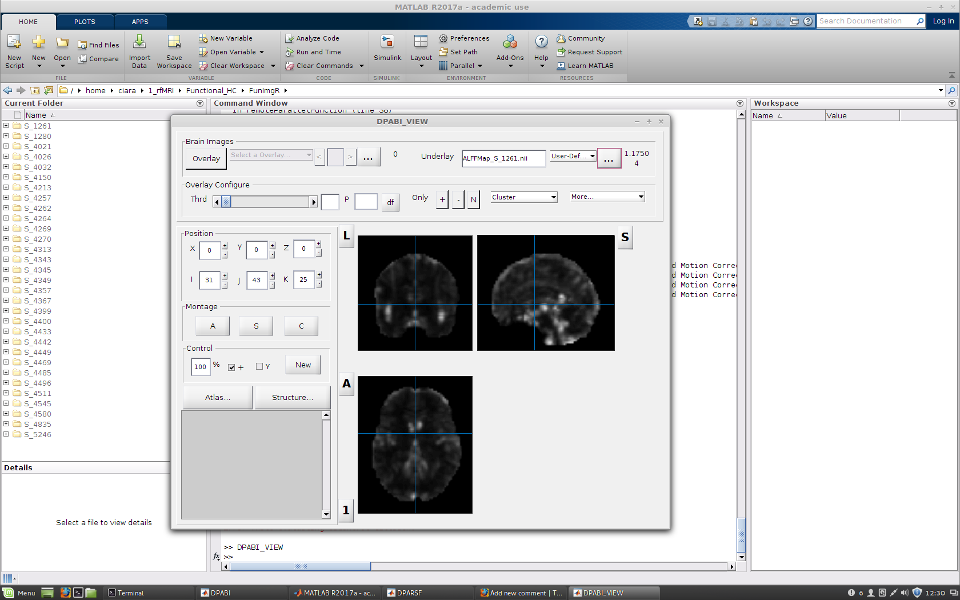
Task: Open the Cluster dropdown
Action: click(524, 197)
